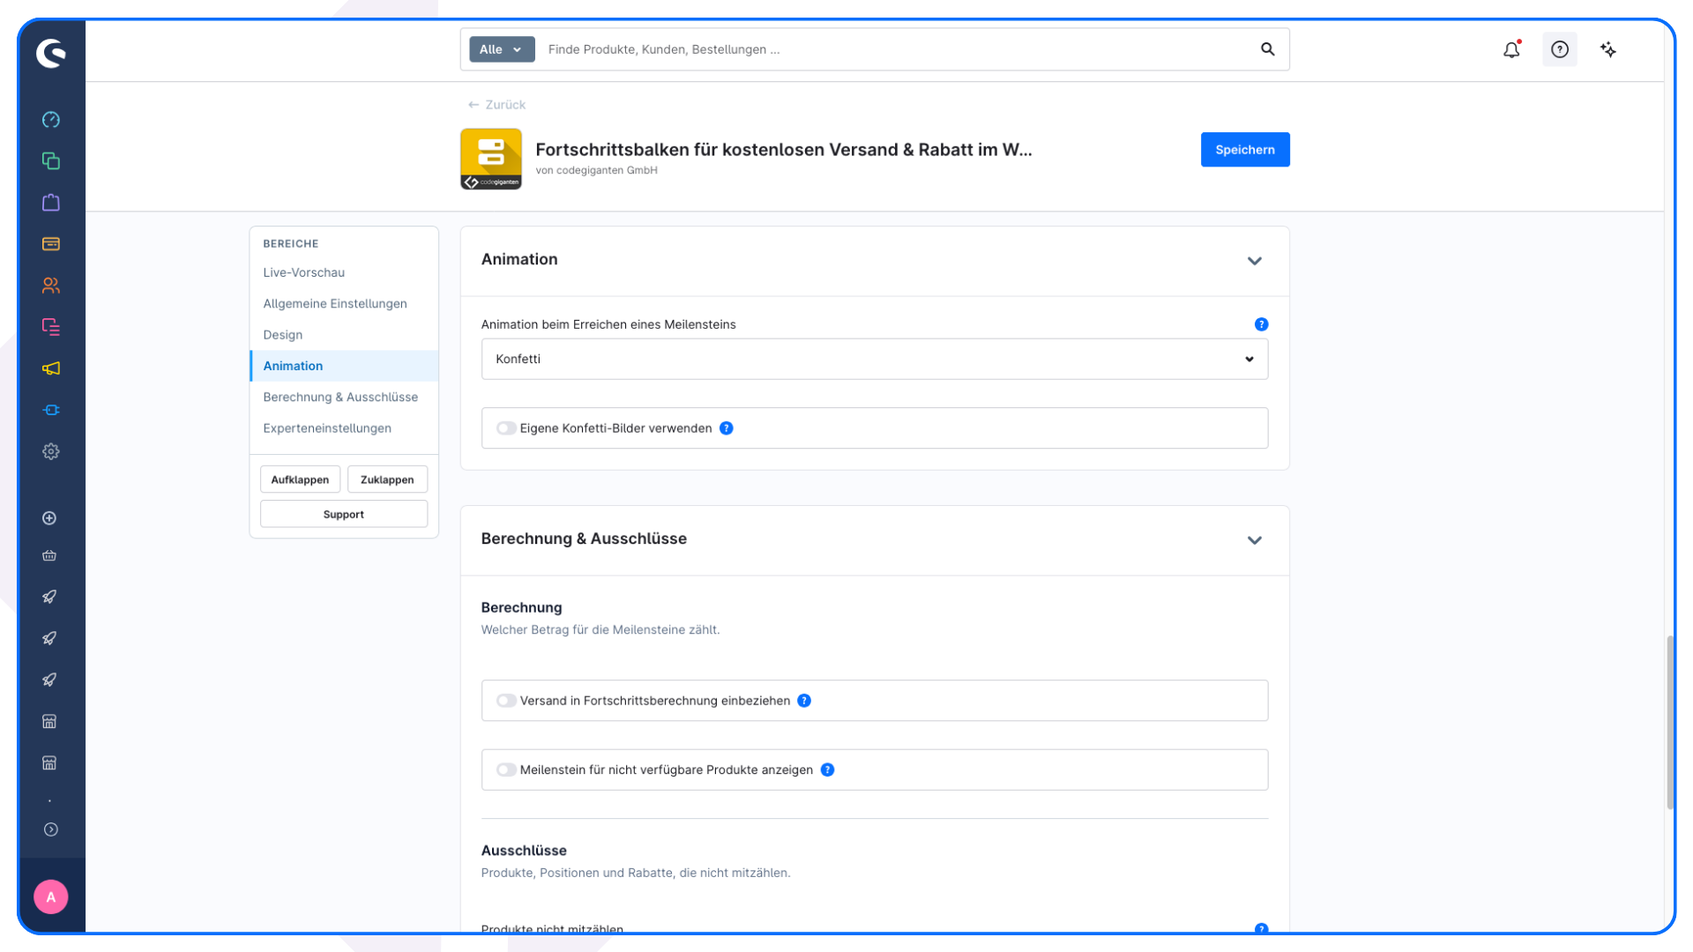Go to Design section

tap(283, 335)
